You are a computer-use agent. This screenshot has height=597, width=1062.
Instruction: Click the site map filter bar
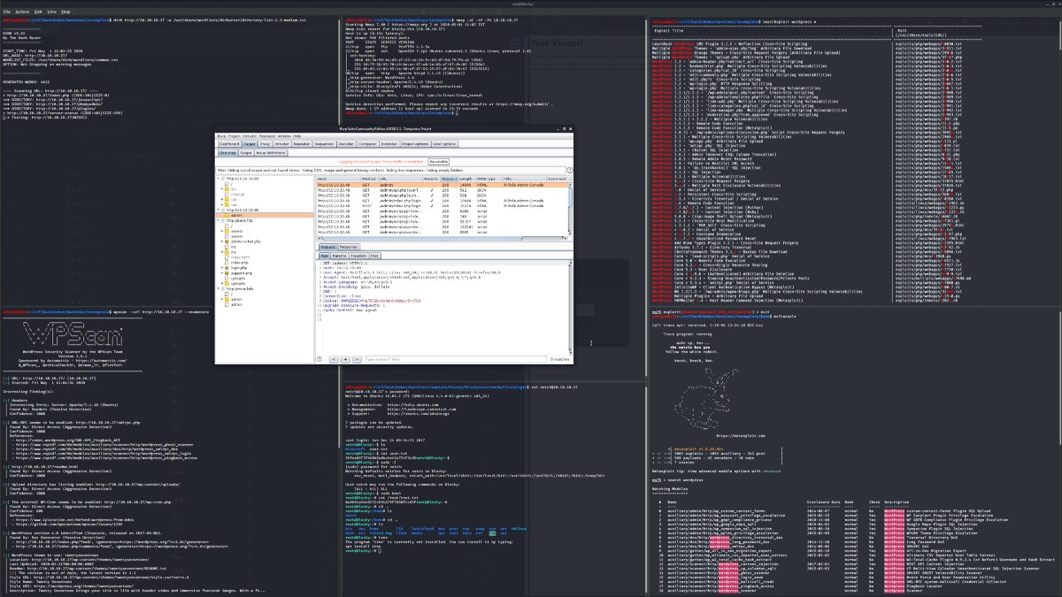point(390,171)
